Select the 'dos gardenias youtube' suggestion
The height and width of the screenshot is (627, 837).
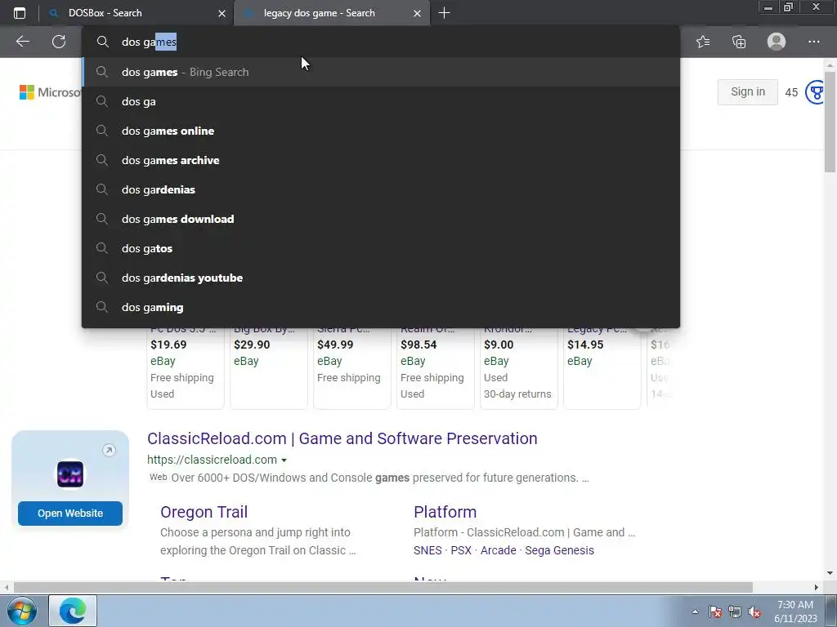pyautogui.click(x=381, y=278)
